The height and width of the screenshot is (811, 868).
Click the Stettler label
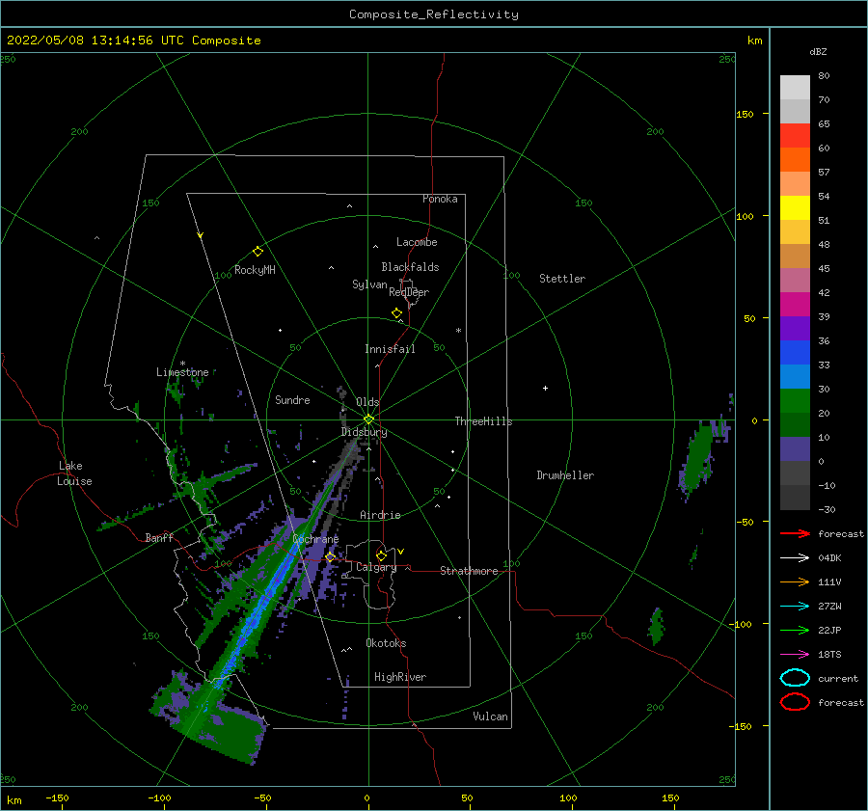point(562,279)
